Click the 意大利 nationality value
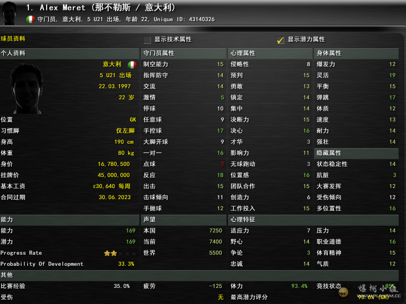The width and height of the screenshot is (406, 304). click(112, 64)
